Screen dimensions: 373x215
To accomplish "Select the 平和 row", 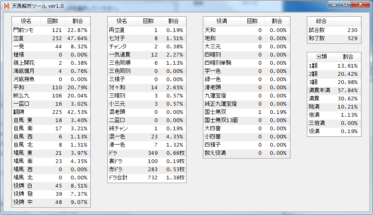I will (x=51, y=88).
